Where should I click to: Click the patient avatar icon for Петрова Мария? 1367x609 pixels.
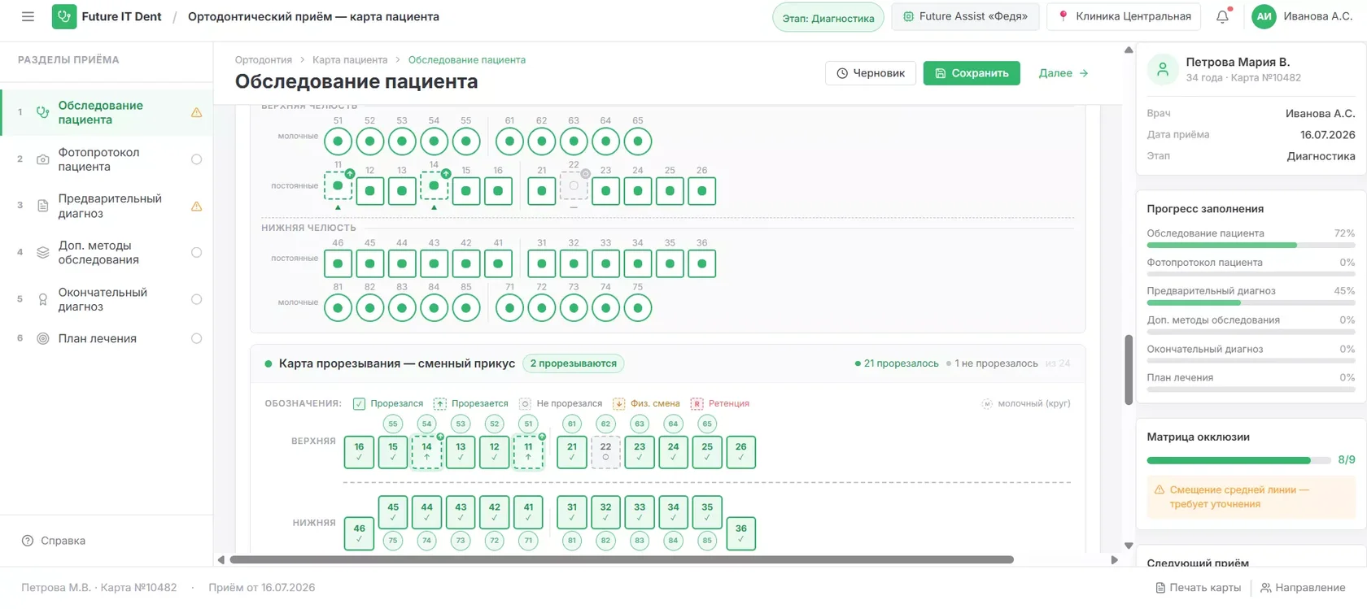click(1163, 70)
